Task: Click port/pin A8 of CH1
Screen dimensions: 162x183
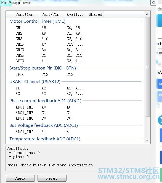Action: pos(44,28)
